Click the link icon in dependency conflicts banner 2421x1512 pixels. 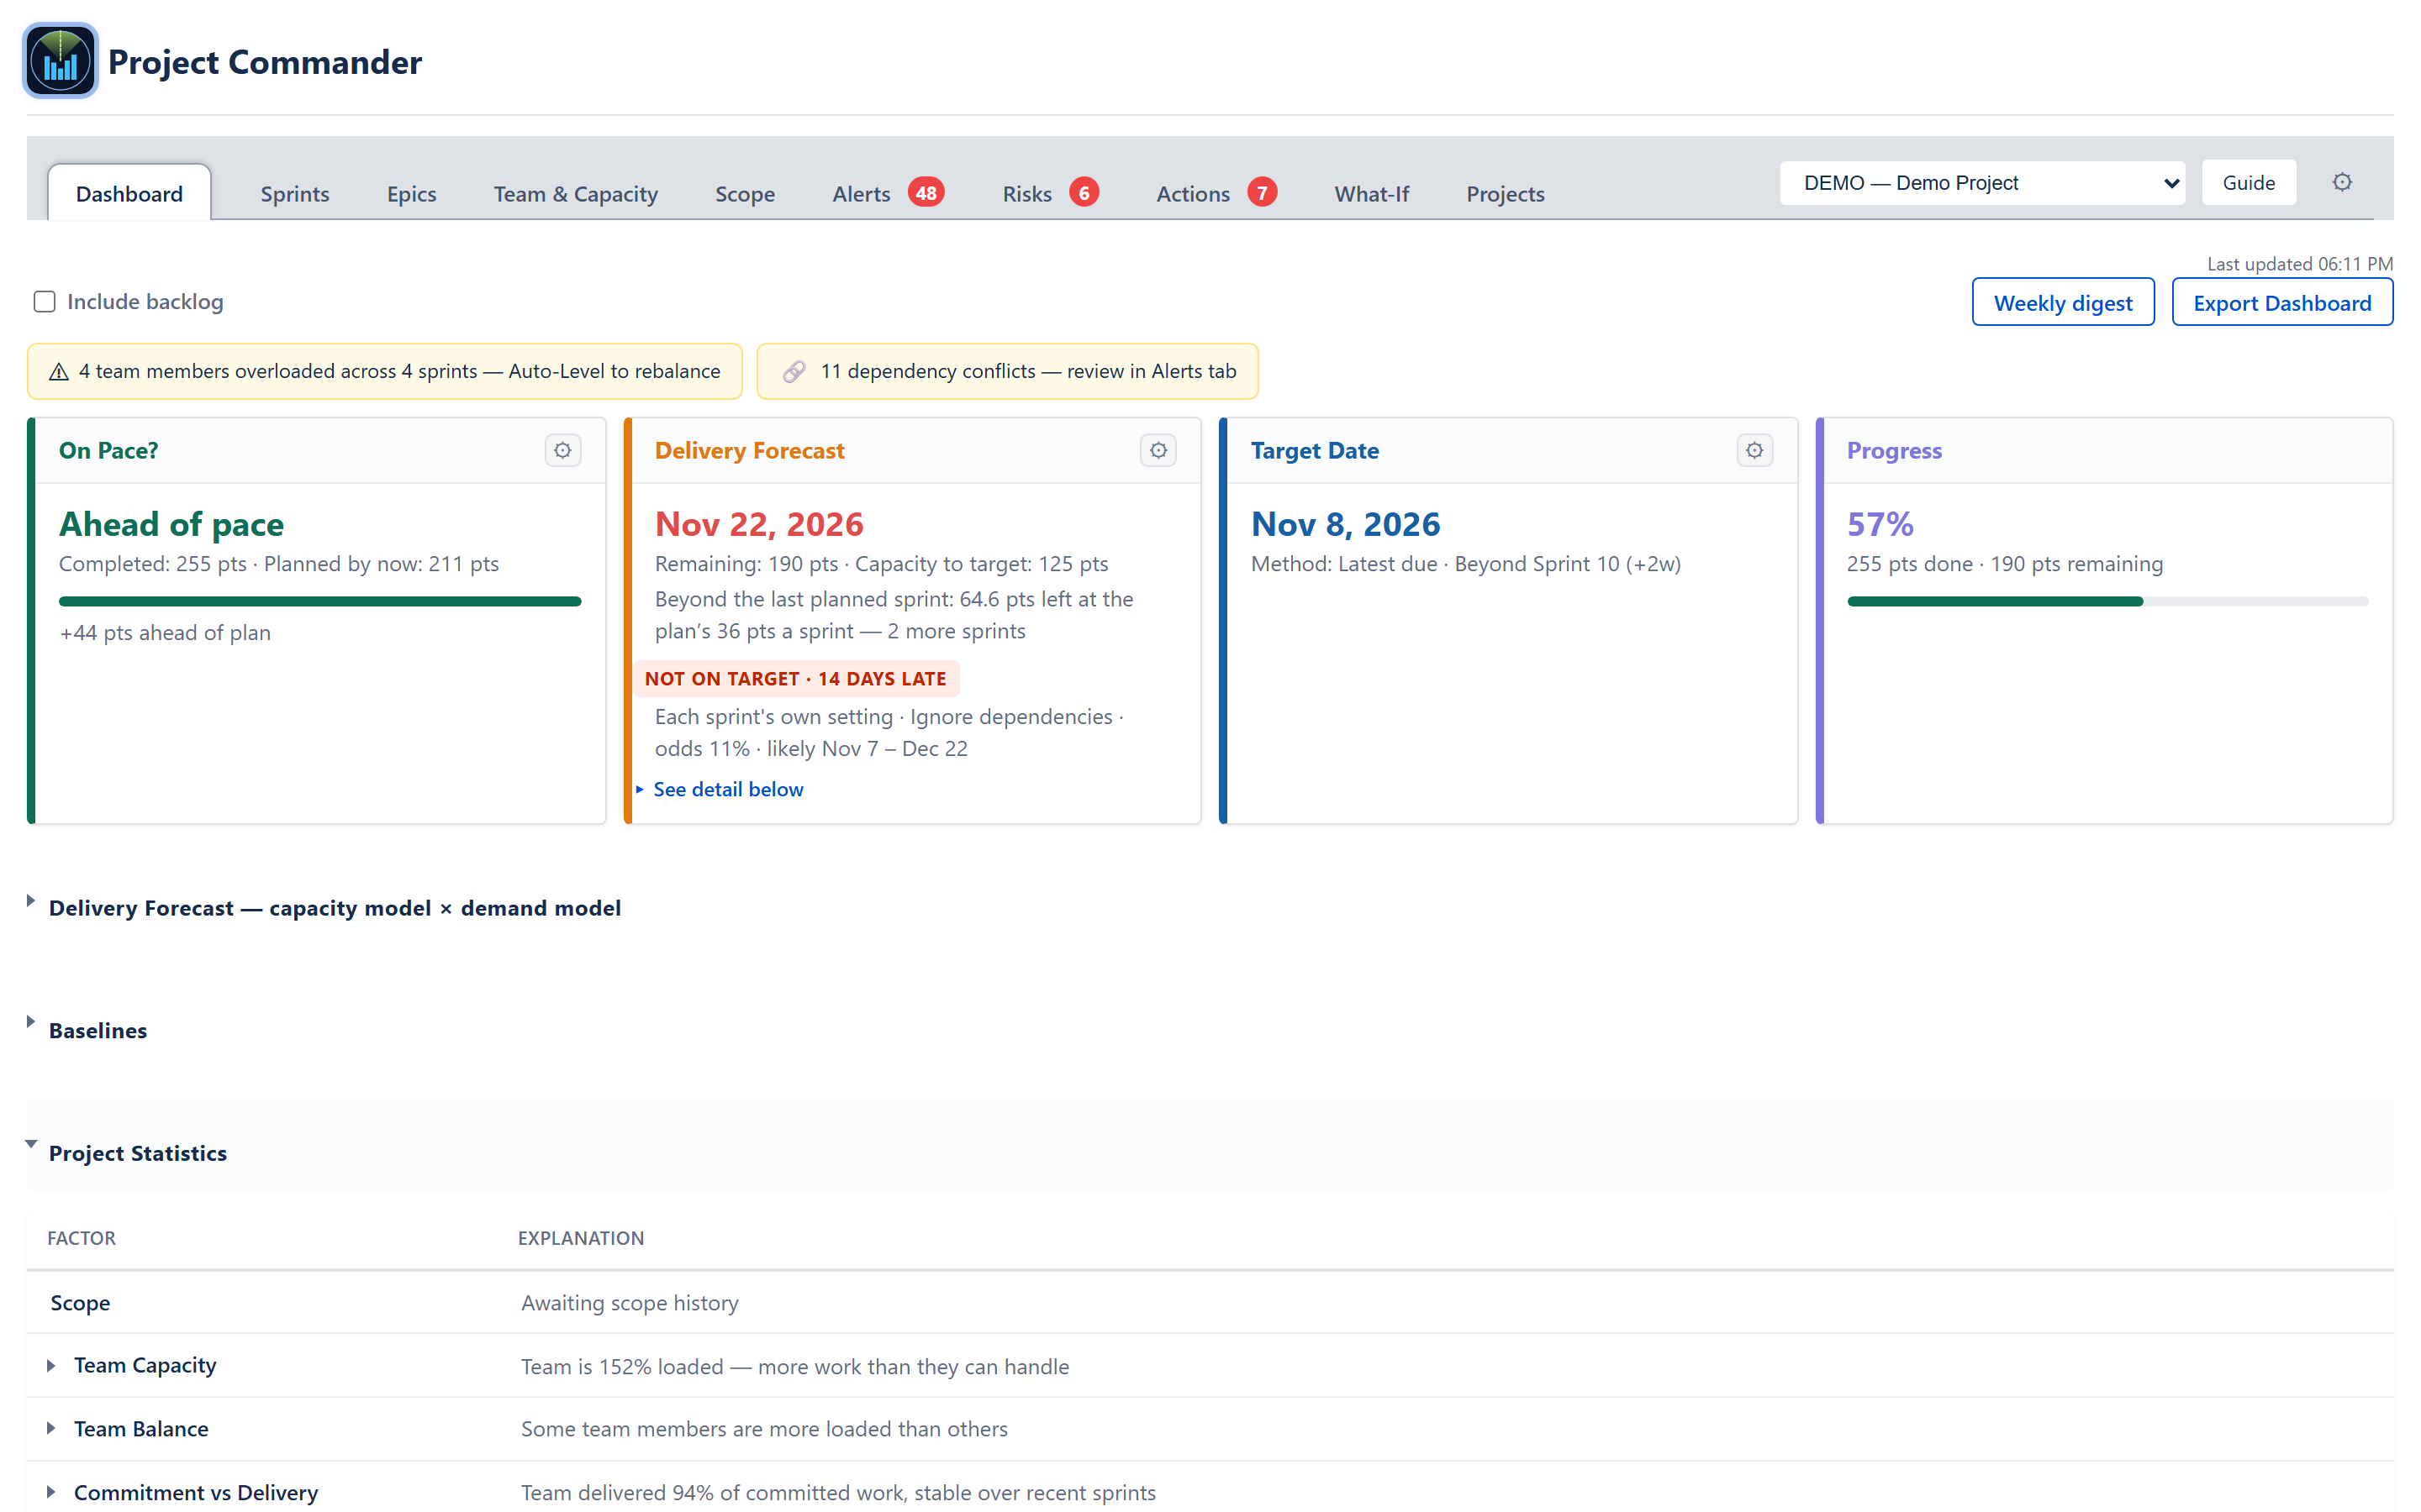point(794,372)
